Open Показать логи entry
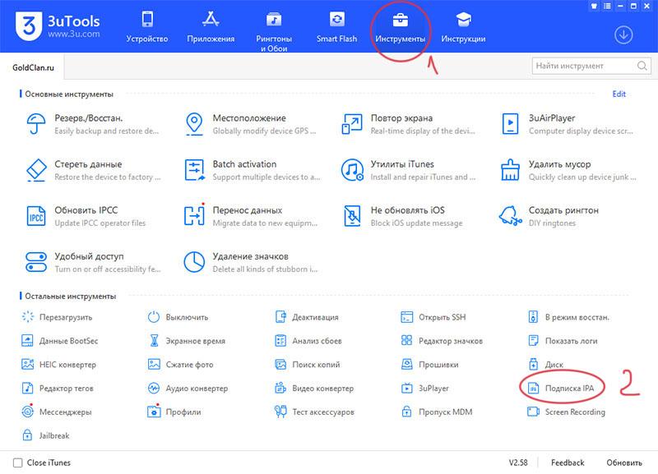 click(563, 341)
